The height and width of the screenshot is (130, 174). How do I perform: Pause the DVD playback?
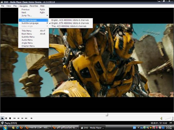tap(6, 118)
